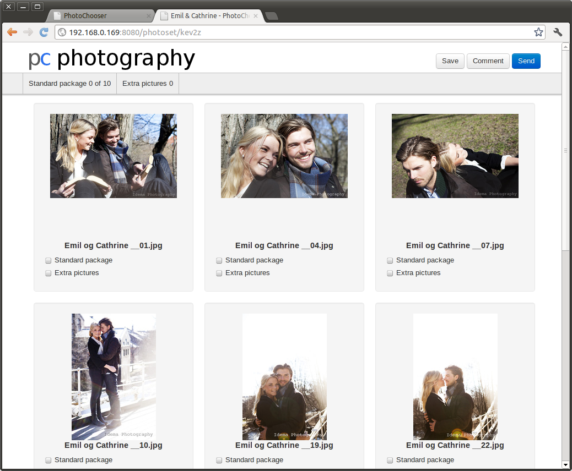Open the Comment button
572x471 pixels.
coord(488,61)
